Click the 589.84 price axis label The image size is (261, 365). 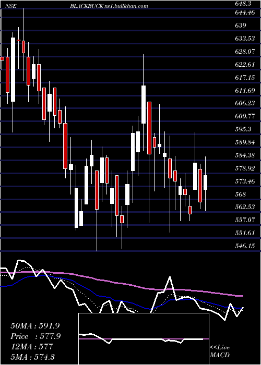[245, 142]
